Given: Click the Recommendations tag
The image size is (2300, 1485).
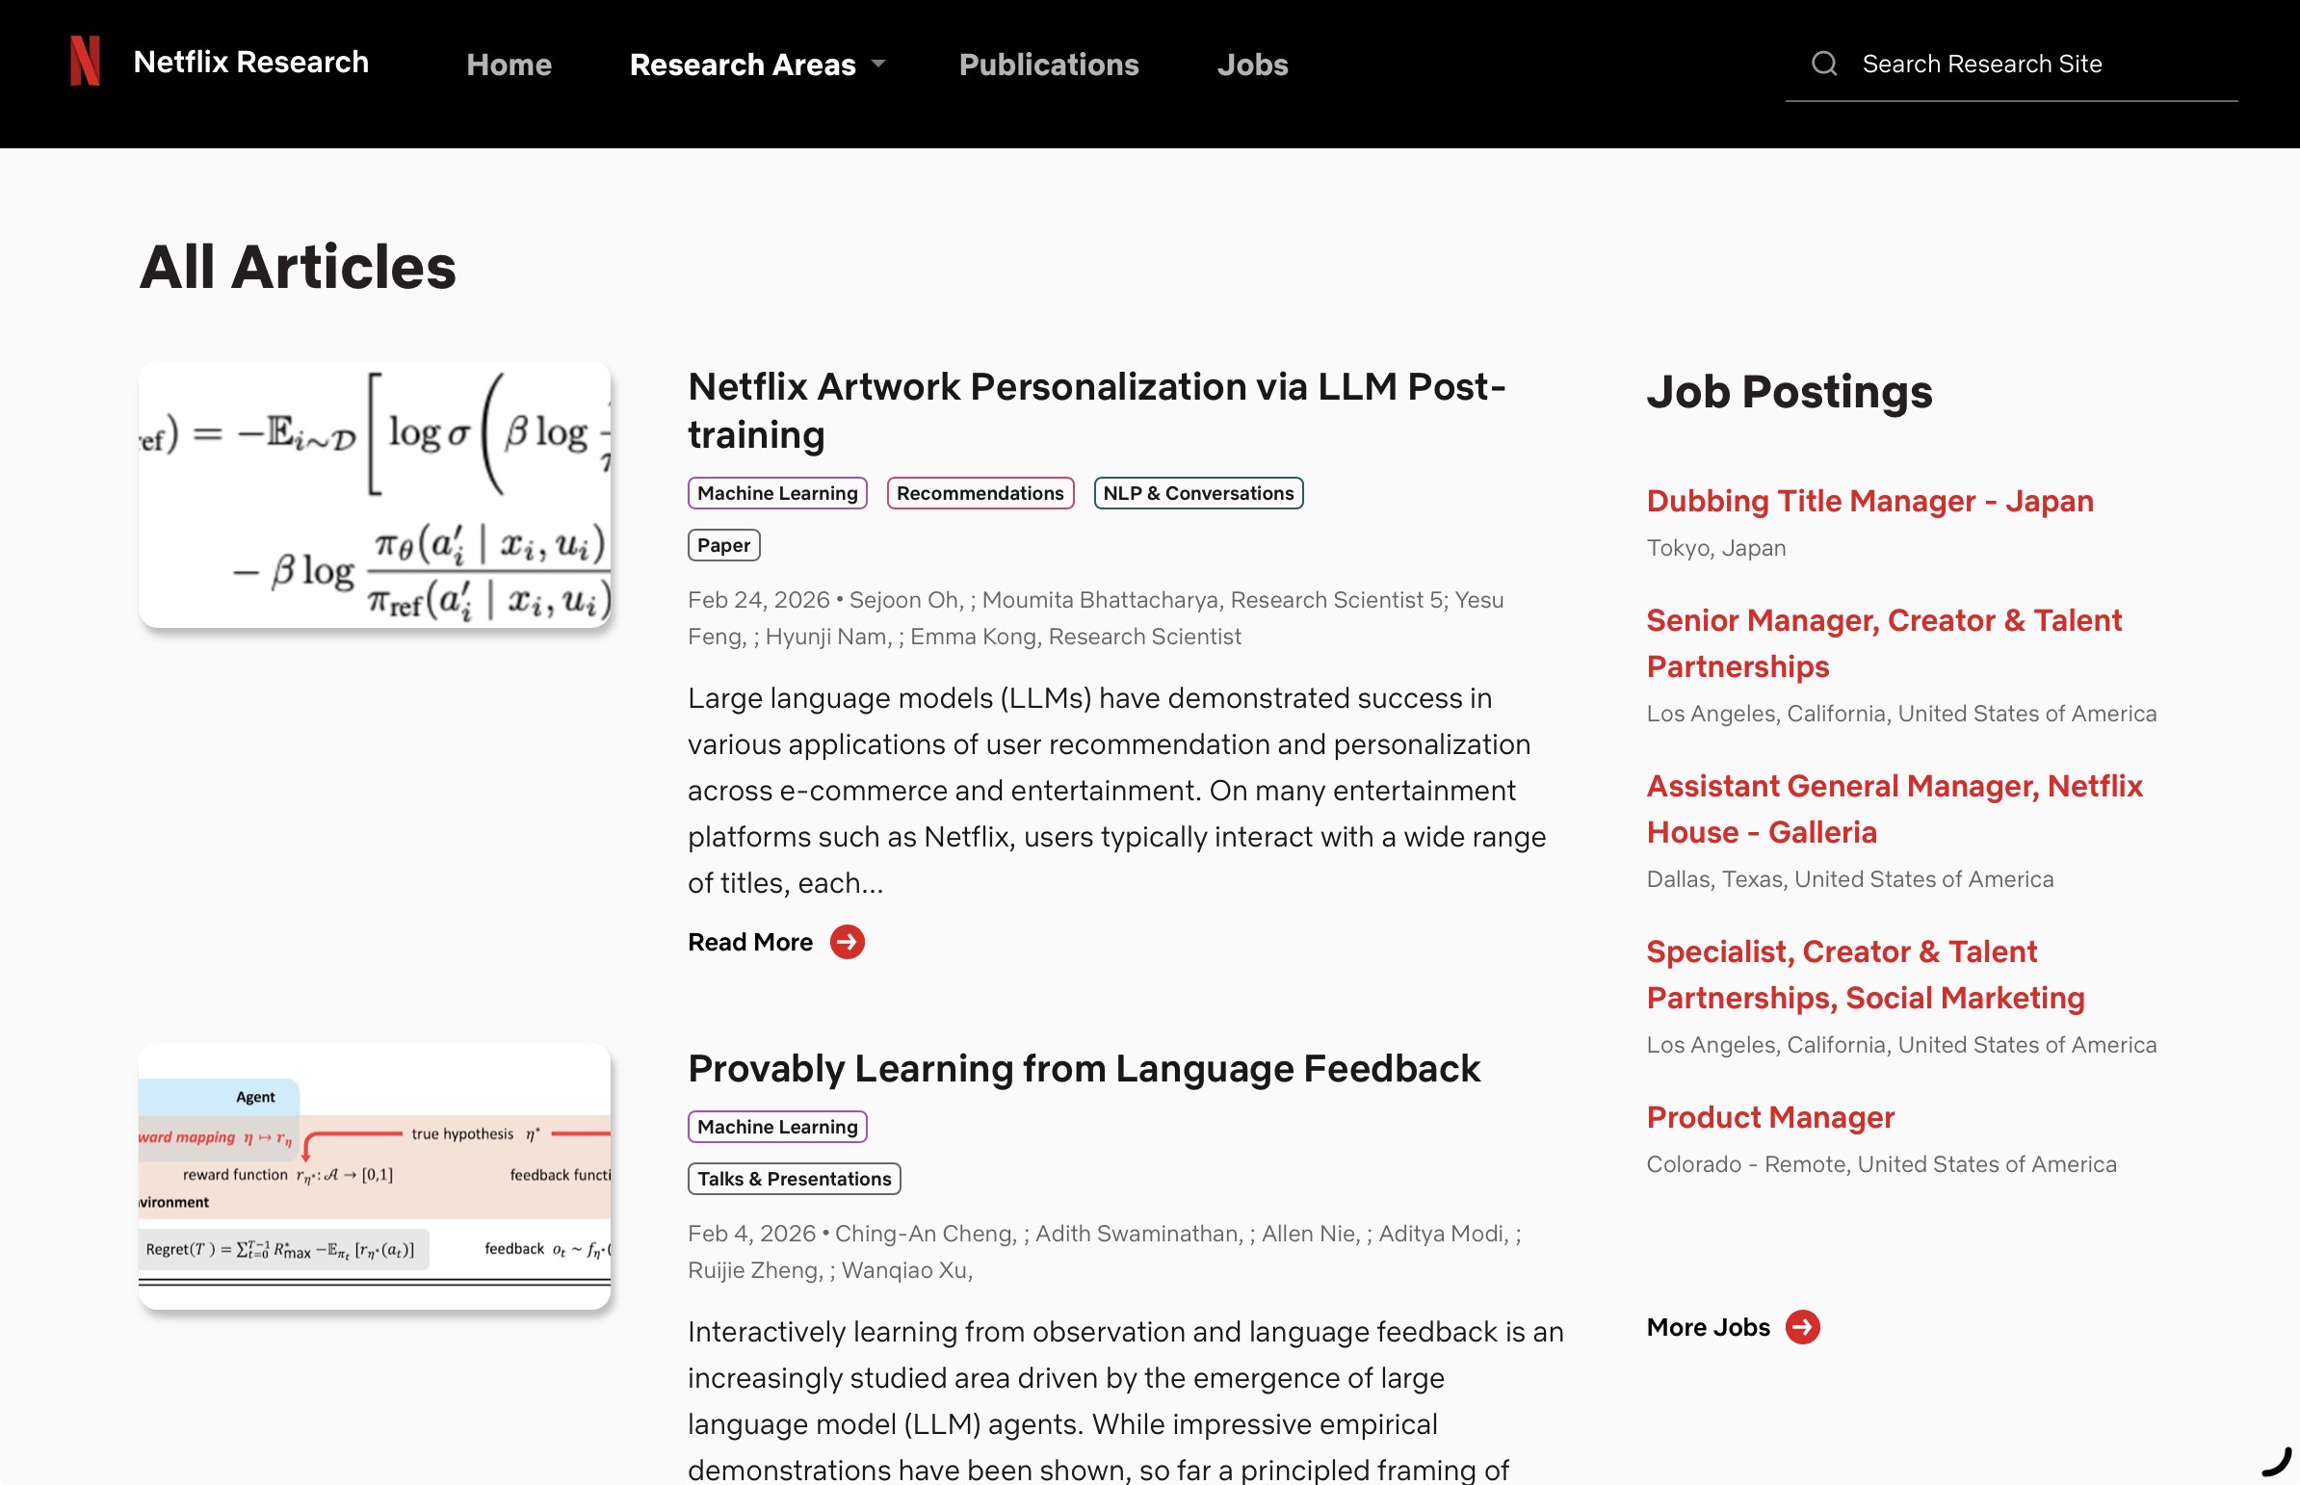Looking at the screenshot, I should click(x=980, y=493).
